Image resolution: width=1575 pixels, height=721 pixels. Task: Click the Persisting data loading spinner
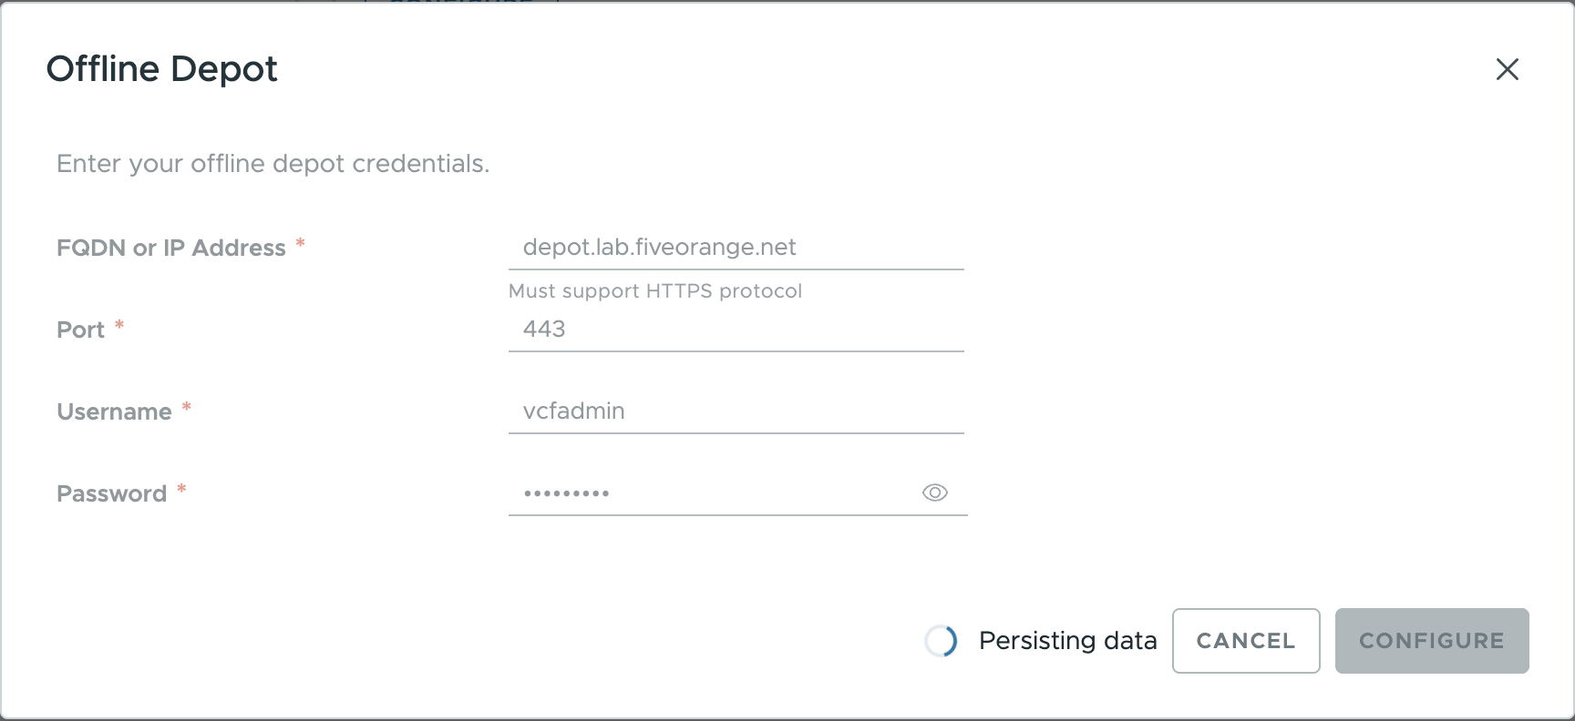pos(941,641)
